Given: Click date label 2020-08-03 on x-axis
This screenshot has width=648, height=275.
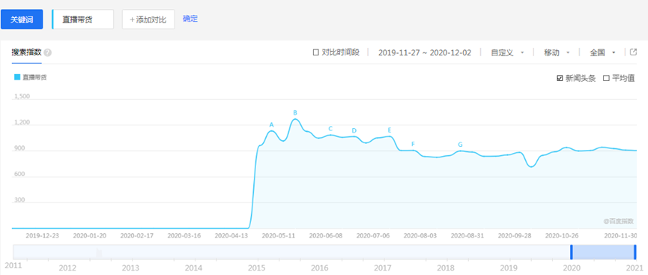Looking at the screenshot, I should point(420,235).
